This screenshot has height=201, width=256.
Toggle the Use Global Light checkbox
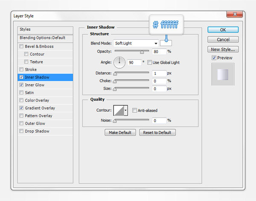150,62
